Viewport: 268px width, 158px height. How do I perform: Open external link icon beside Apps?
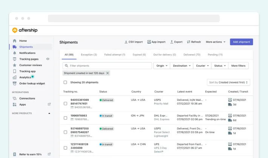(49, 104)
